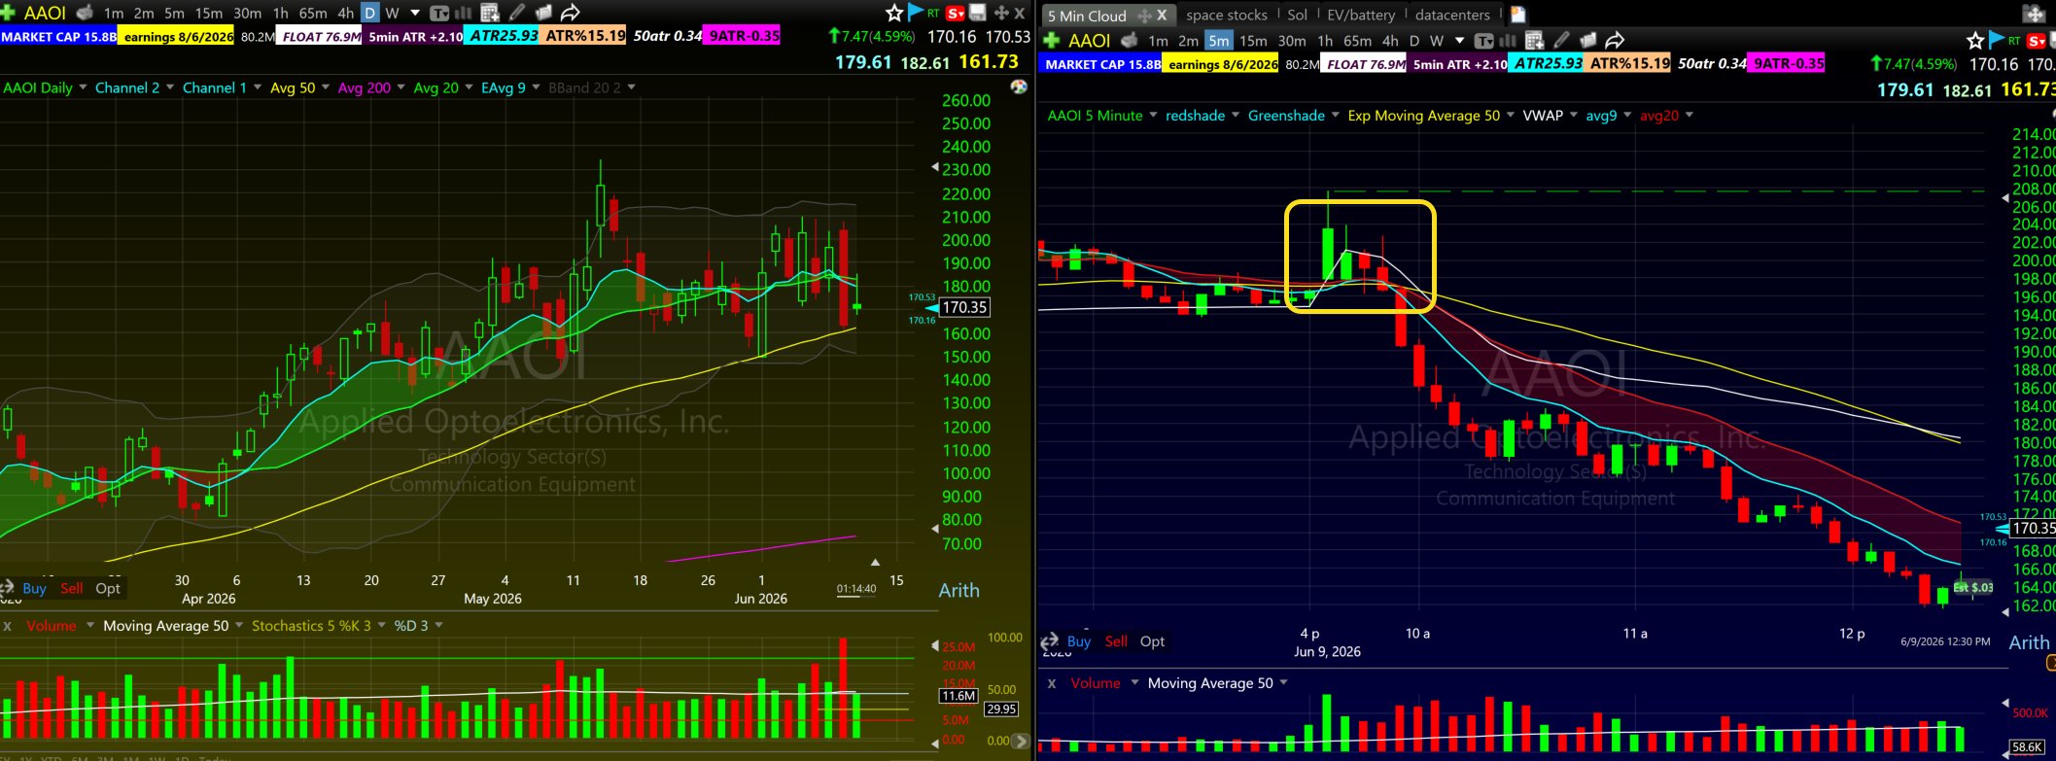Open the text tool icon in the left chart toolbar
The width and height of the screenshot is (2056, 761).
[438, 13]
